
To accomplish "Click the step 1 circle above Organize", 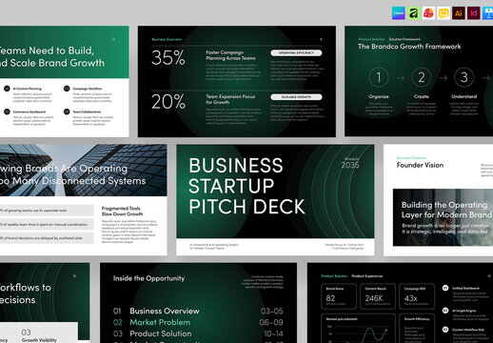I will [379, 77].
